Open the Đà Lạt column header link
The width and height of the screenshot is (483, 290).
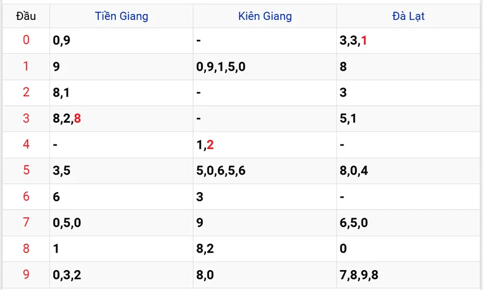(409, 16)
